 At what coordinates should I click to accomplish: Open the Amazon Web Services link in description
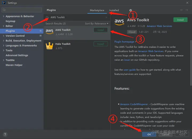[151, 51]
